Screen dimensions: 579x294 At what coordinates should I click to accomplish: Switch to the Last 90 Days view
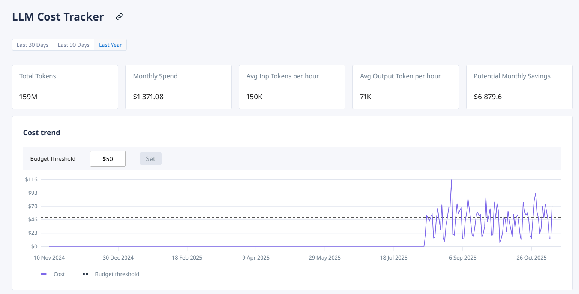coord(73,45)
